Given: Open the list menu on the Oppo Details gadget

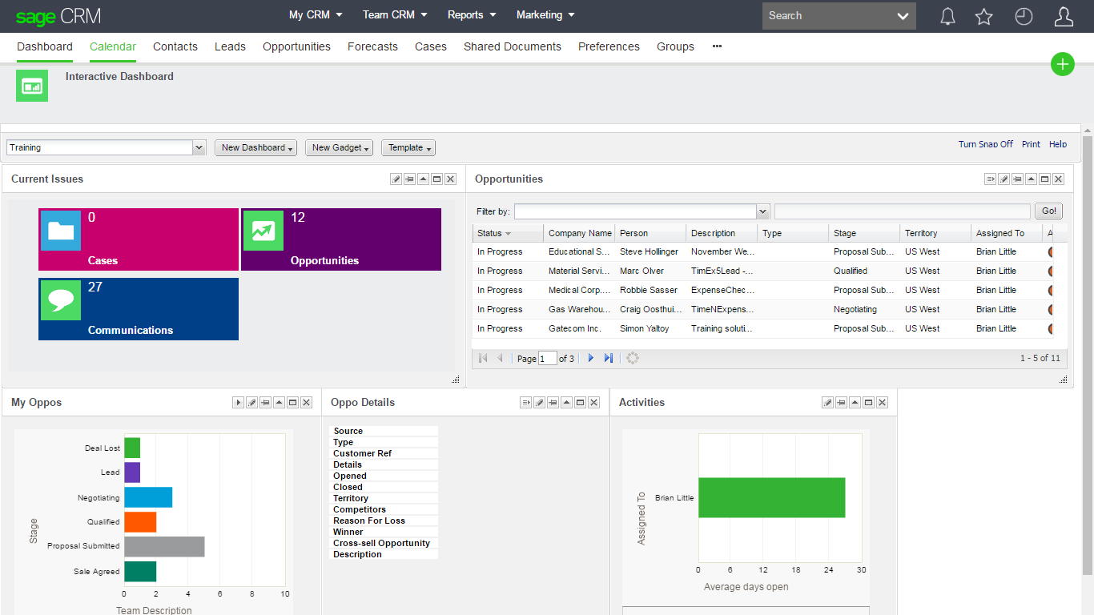Looking at the screenshot, I should pyautogui.click(x=525, y=402).
